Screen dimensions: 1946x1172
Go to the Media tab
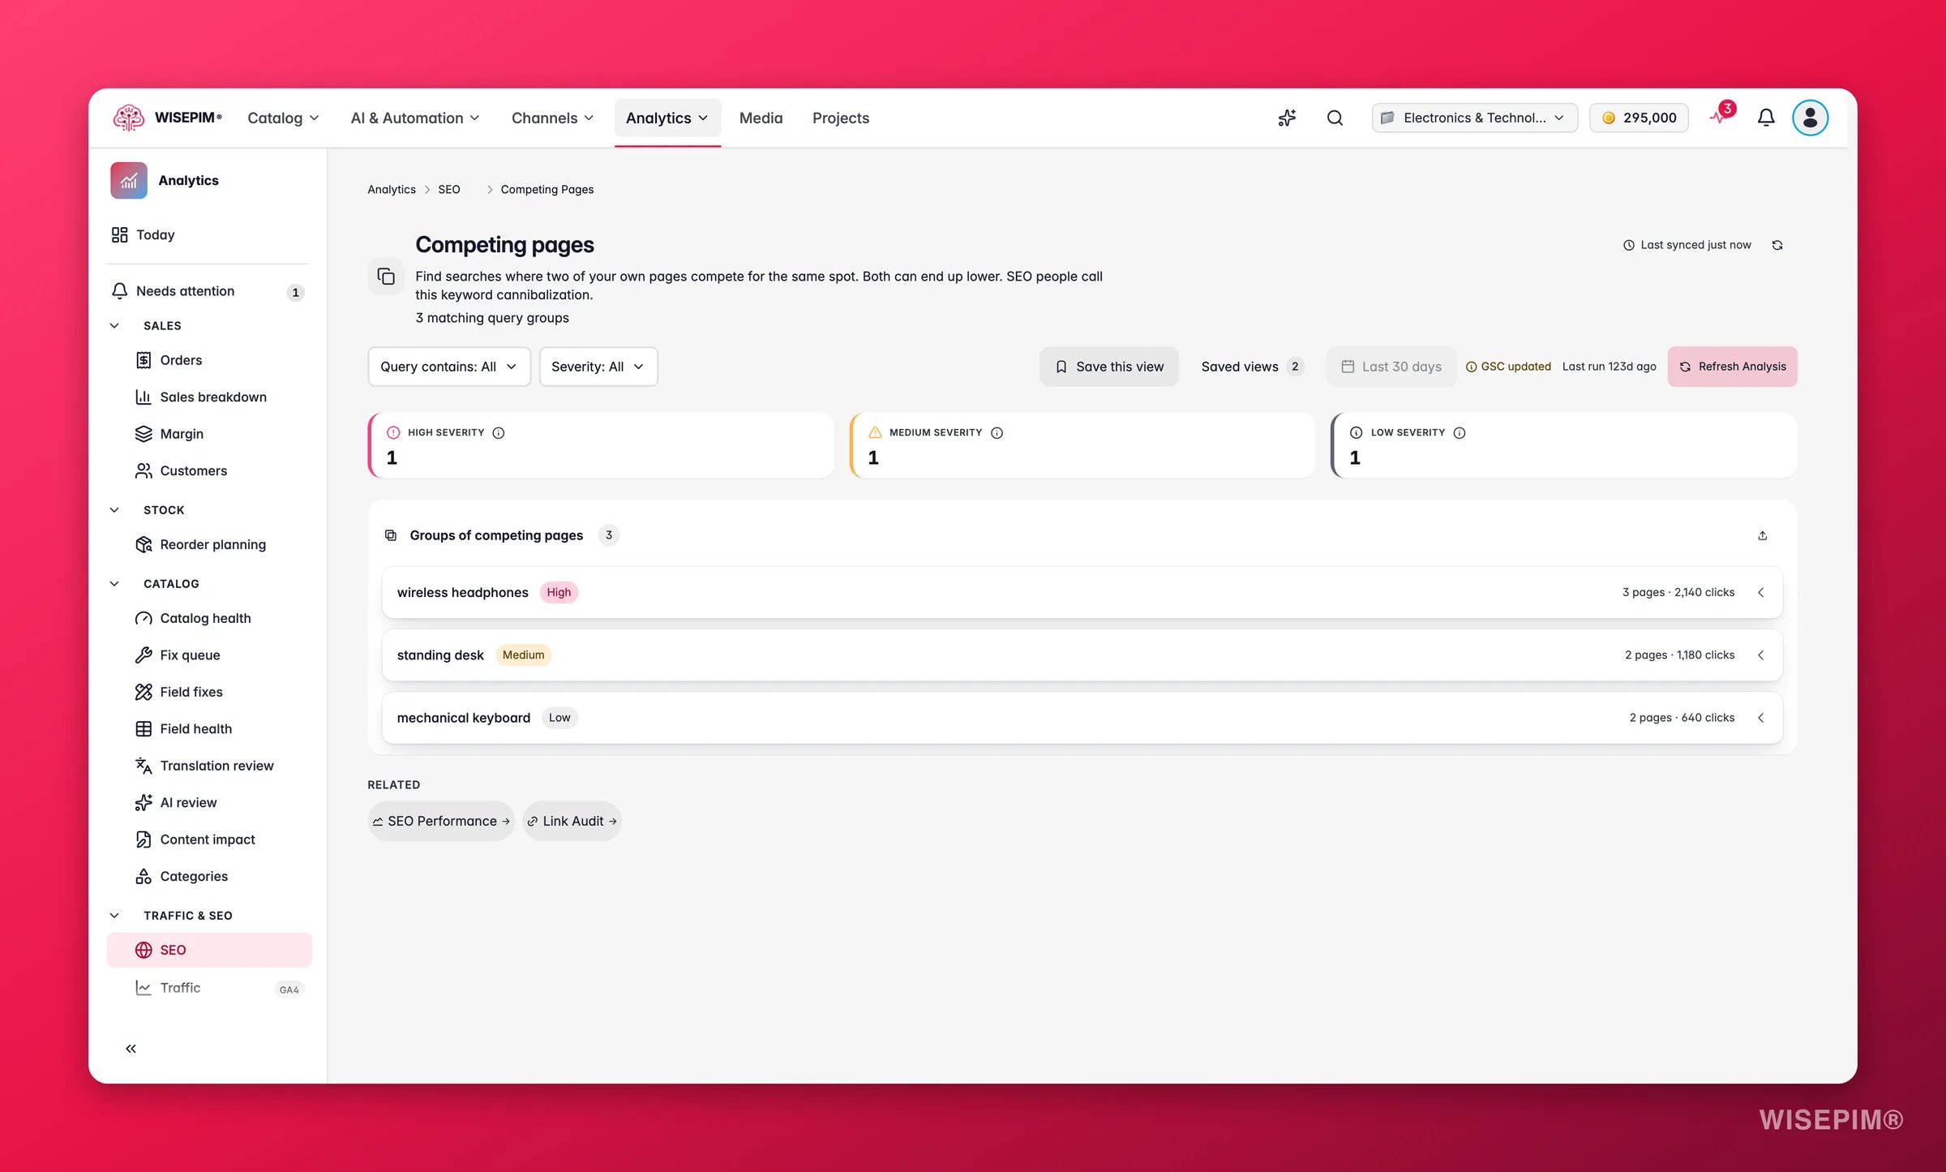tap(761, 118)
